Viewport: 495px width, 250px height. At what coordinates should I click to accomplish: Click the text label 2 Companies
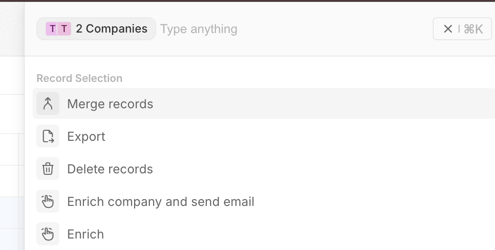point(112,29)
